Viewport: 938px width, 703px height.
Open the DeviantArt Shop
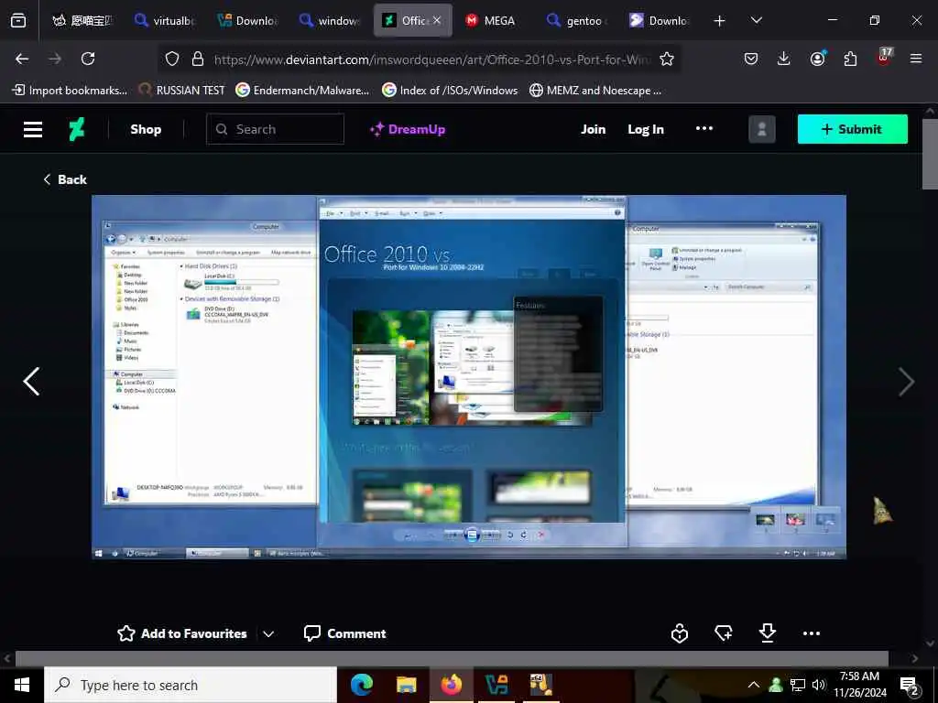[x=146, y=129]
